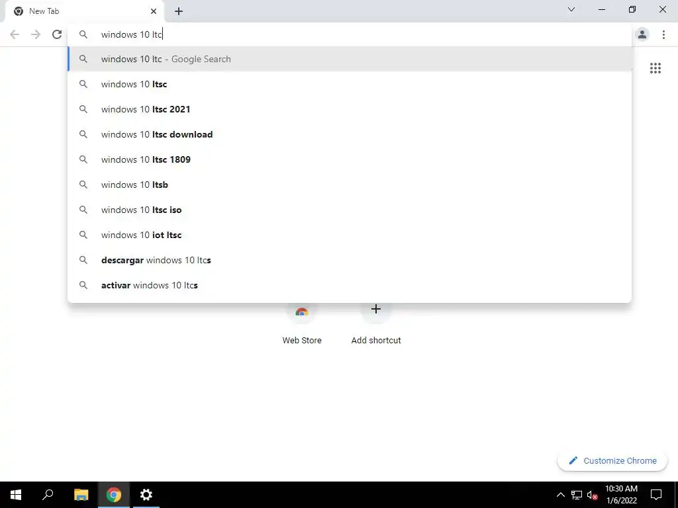Click the address bar text field
The width and height of the screenshot is (678, 508).
coord(350,34)
